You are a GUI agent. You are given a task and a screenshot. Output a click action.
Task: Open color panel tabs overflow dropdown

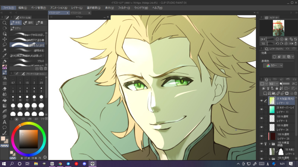46,119
